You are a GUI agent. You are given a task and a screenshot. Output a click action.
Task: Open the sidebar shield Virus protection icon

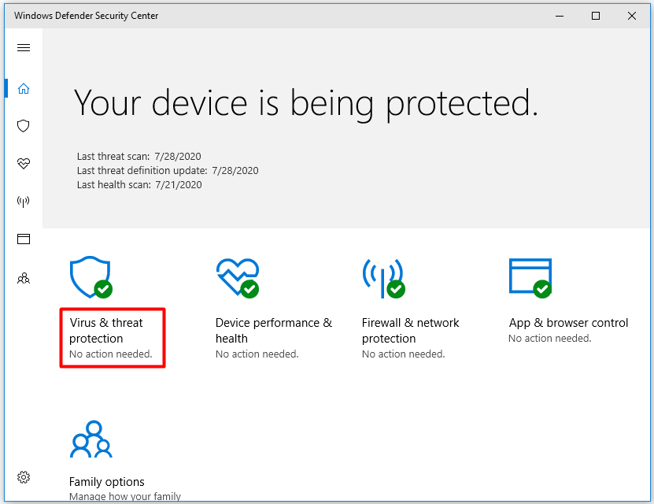24,126
